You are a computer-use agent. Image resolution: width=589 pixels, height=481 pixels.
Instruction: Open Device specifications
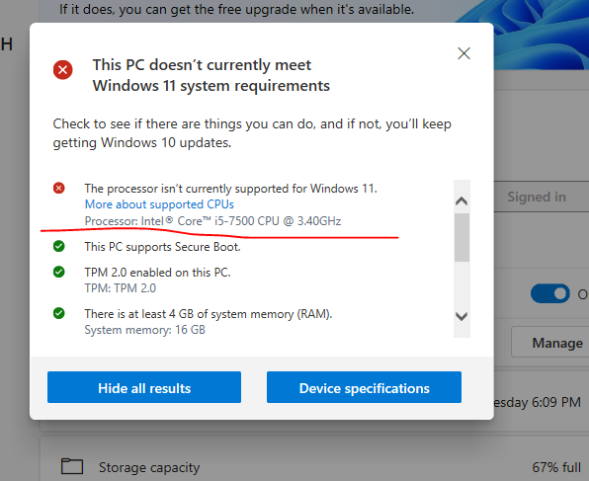(x=364, y=387)
